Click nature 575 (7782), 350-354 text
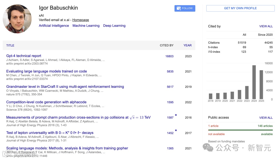Viewport: 280px width, 159px height. [24, 94]
